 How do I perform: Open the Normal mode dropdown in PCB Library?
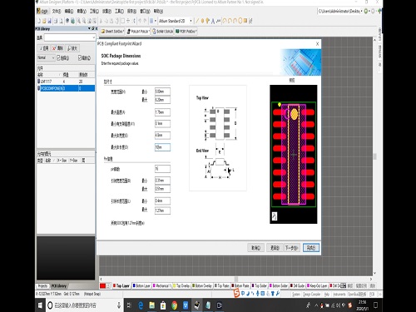pyautogui.click(x=46, y=57)
